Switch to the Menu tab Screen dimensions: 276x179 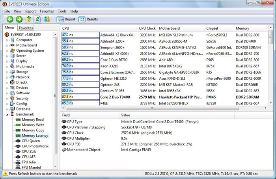coord(9,28)
